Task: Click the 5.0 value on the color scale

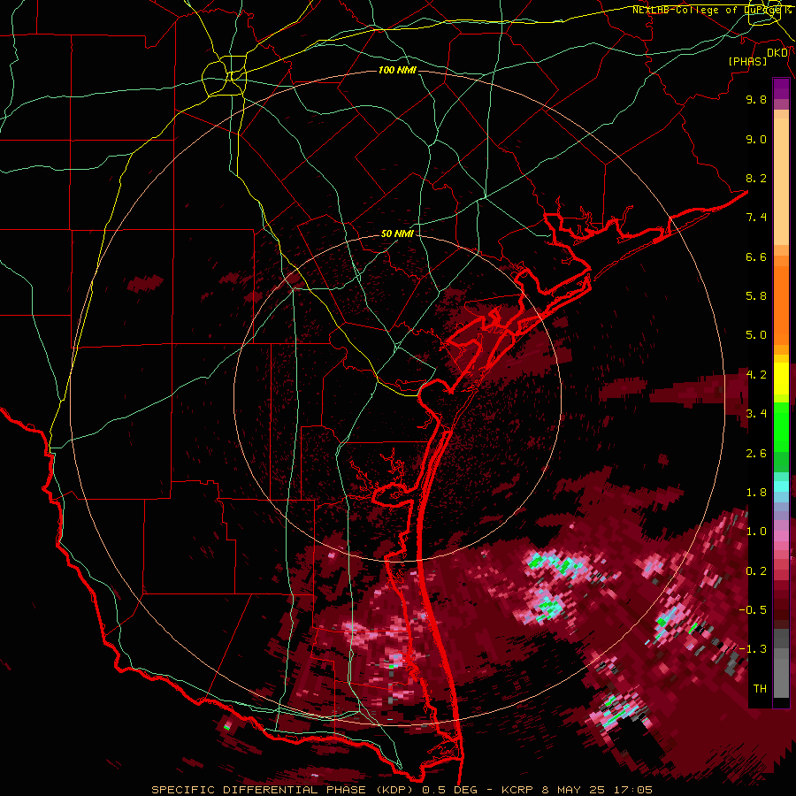Action: (756, 335)
